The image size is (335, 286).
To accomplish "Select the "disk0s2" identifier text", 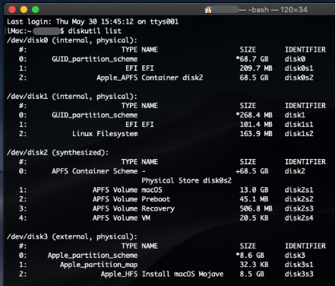I will [299, 78].
